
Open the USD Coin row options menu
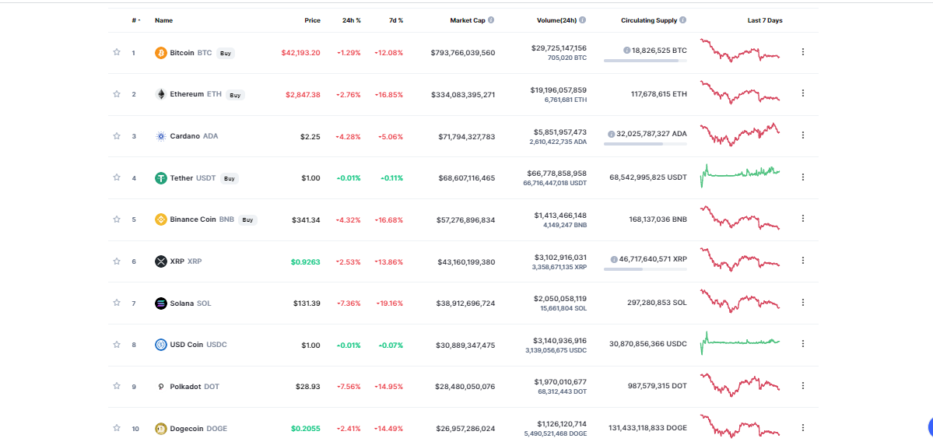tap(803, 344)
